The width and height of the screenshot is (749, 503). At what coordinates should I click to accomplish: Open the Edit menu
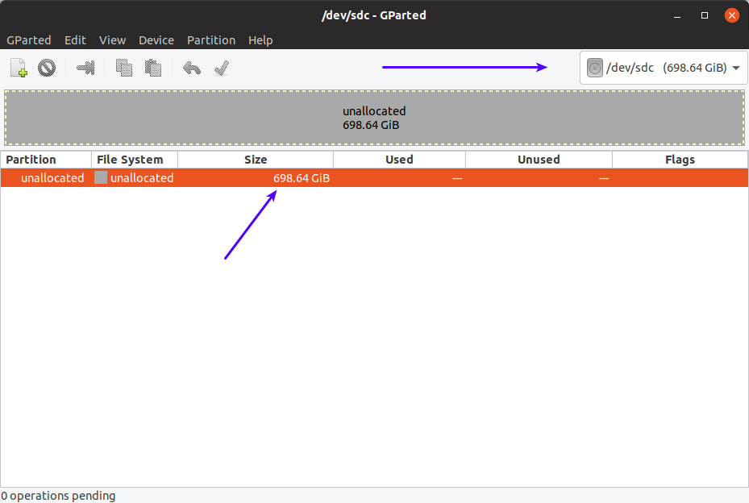75,40
